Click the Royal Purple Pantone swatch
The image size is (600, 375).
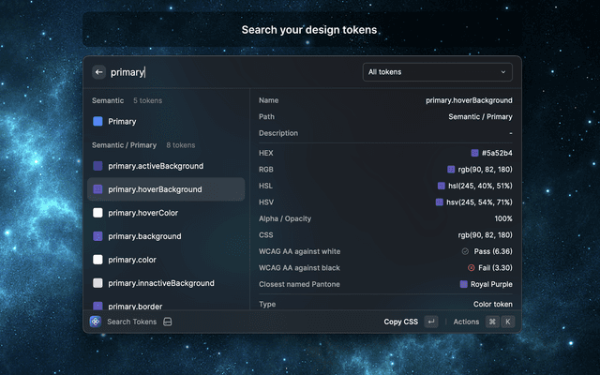tap(464, 284)
